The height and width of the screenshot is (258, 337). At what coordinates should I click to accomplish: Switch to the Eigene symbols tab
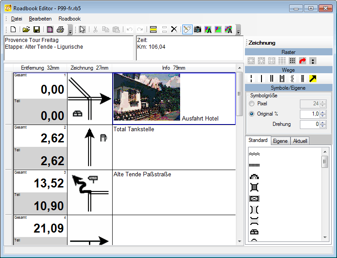(280, 141)
